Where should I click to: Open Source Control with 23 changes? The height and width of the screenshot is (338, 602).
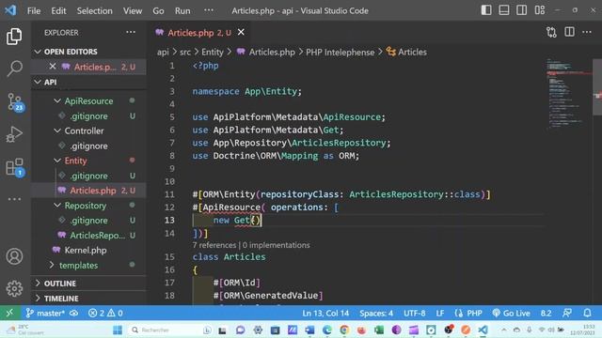(15, 102)
